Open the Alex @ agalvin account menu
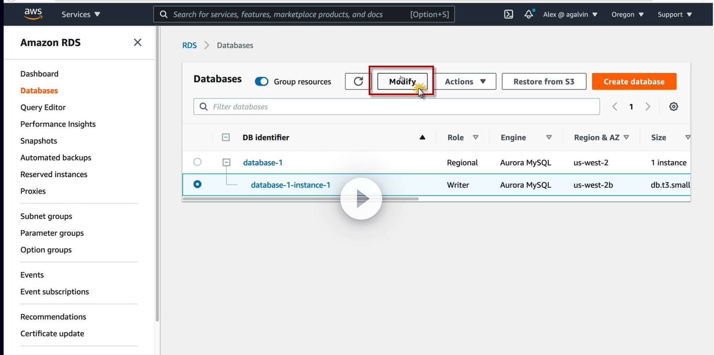Image resolution: width=714 pixels, height=355 pixels. (x=570, y=15)
